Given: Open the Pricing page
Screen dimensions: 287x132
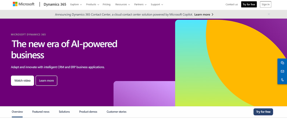Looking at the screenshot, I should pyautogui.click(x=106, y=4).
